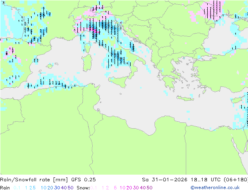The height and width of the screenshot is (191, 248).
Task: Click the island of Mallorca on the map
Action: [50, 66]
